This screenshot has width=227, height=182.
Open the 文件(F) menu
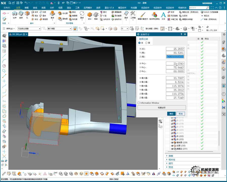click(x=7, y=8)
